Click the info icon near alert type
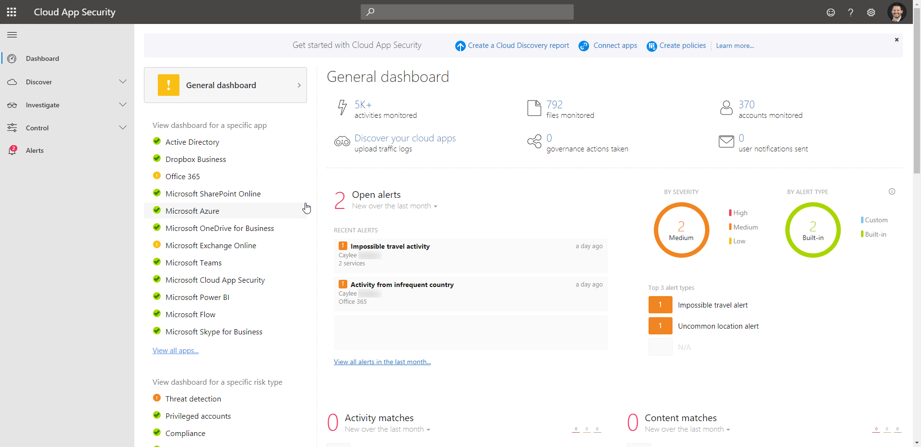 click(892, 192)
